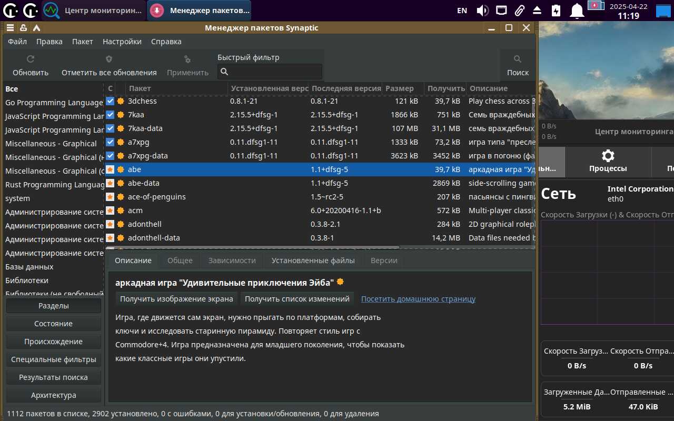674x421 pixels.
Task: Open the Настройки menu
Action: (x=122, y=42)
